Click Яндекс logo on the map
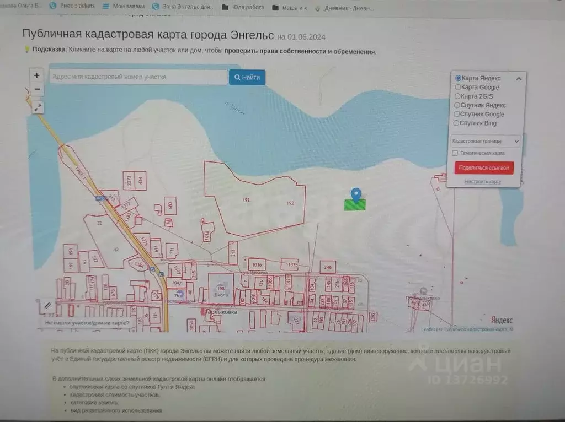The image size is (565, 422). pos(502,320)
